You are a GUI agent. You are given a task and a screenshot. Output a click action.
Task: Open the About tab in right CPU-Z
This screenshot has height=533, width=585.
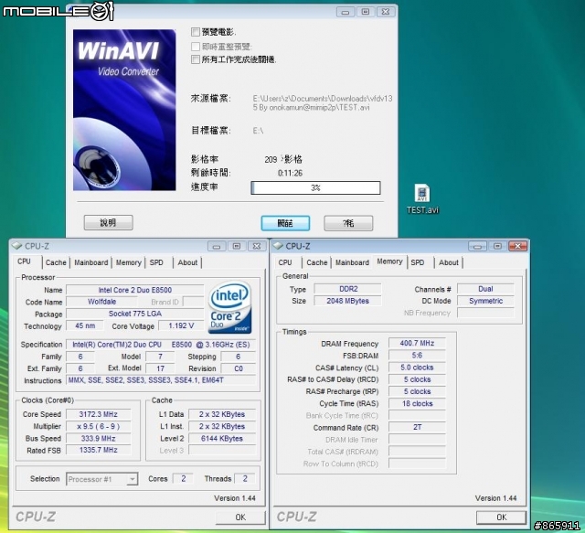[449, 262]
